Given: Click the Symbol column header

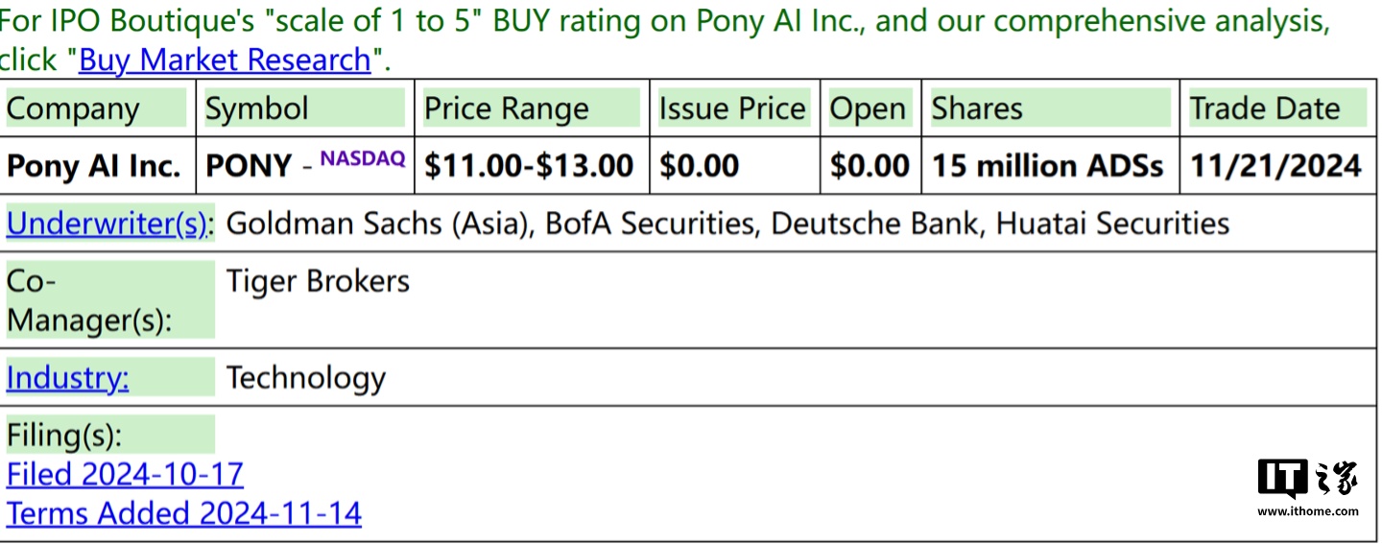Looking at the screenshot, I should click(x=257, y=108).
